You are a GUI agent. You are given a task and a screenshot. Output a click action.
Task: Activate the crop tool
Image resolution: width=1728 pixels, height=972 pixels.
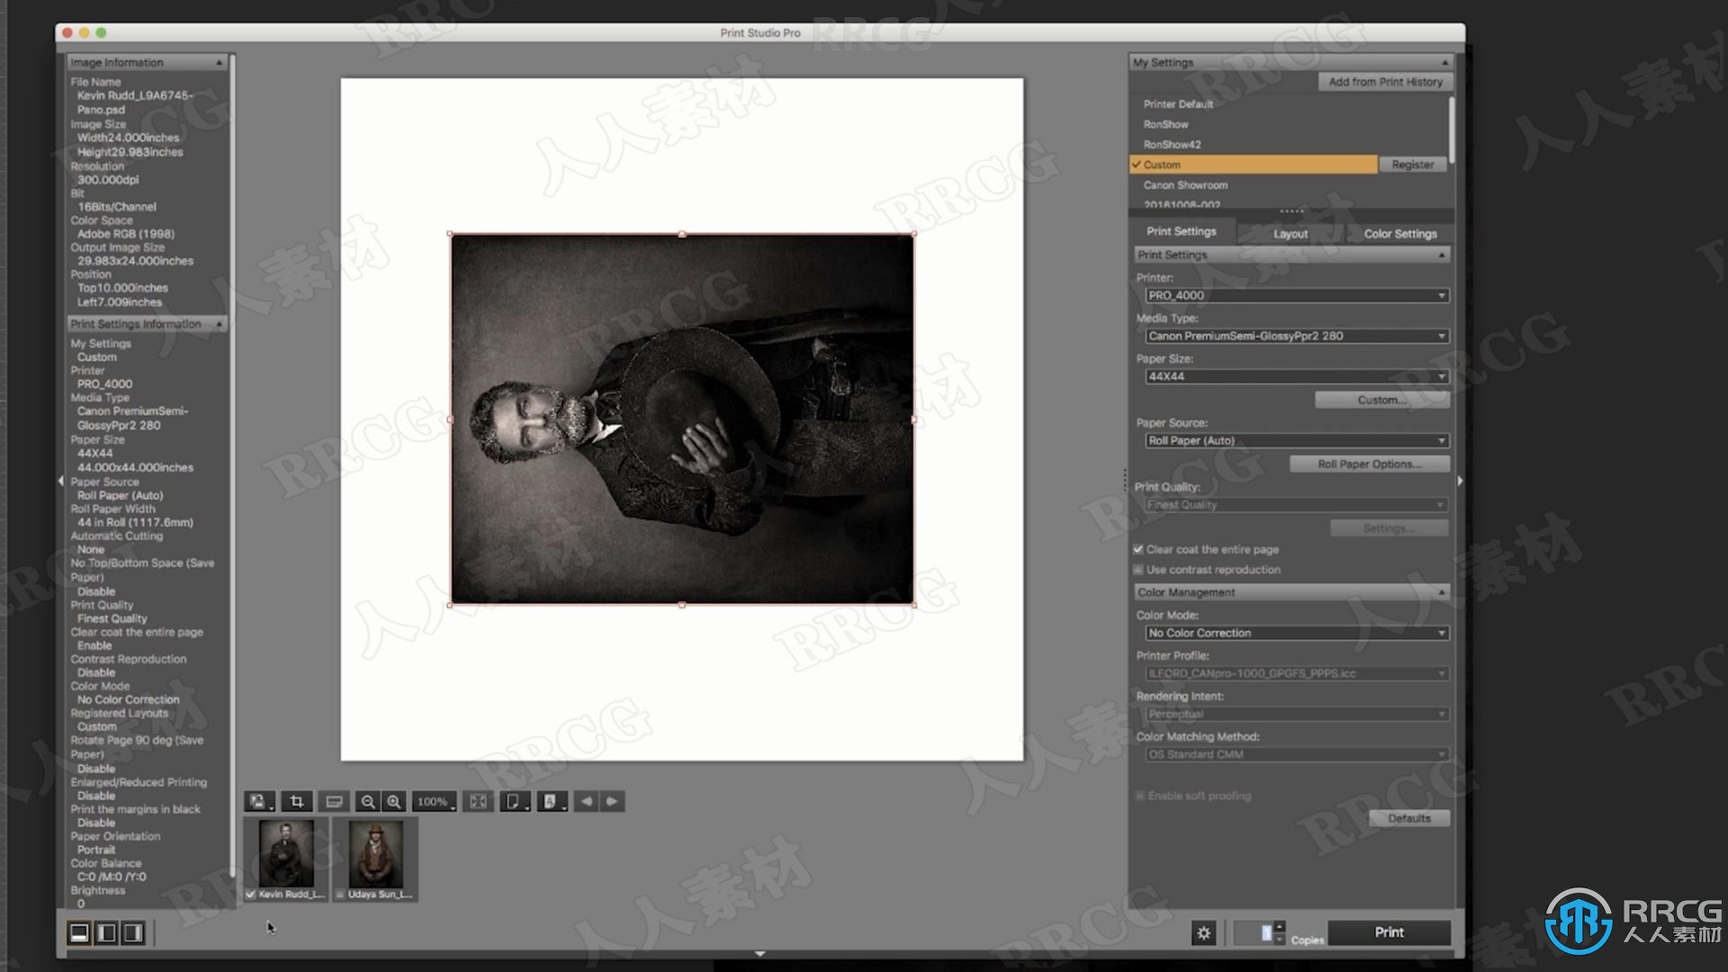[296, 801]
